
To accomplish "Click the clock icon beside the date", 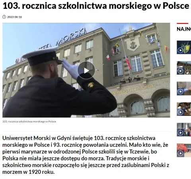I will pos(4,17).
